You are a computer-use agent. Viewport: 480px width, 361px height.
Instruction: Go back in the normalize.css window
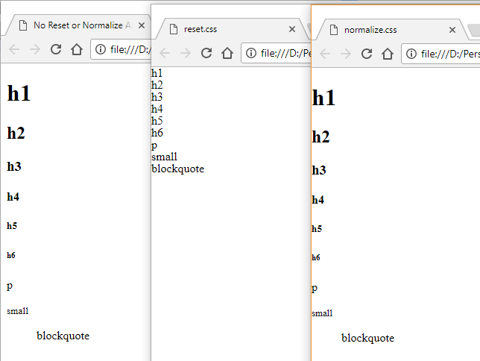click(x=325, y=54)
